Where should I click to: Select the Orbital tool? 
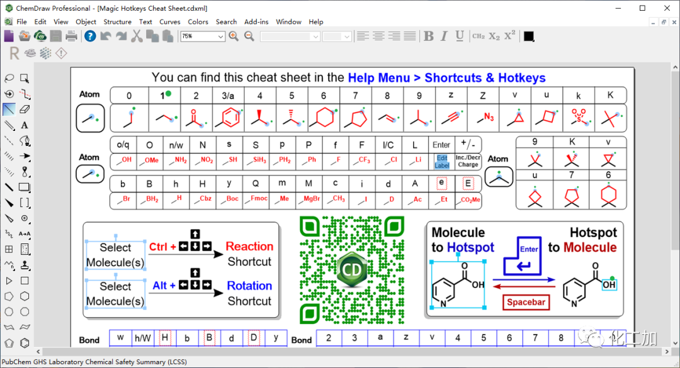(25, 172)
